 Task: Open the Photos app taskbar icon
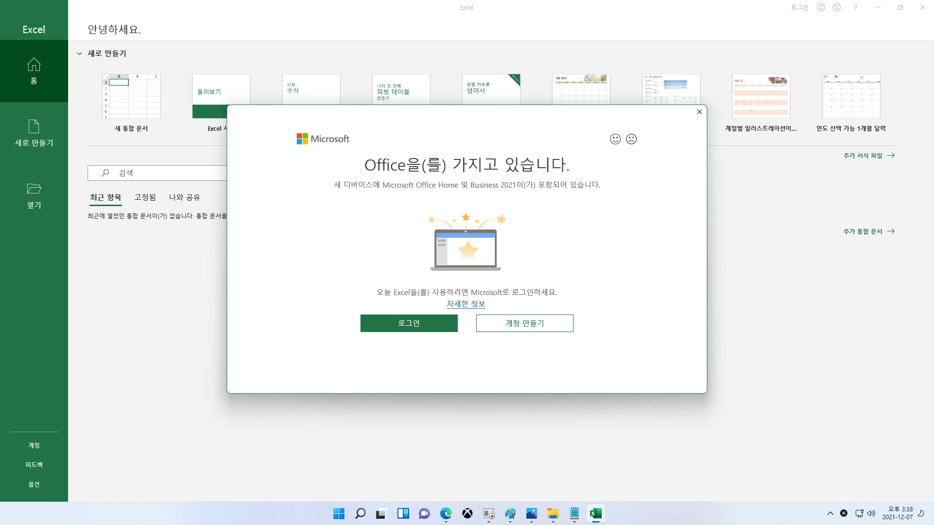pyautogui.click(x=531, y=513)
